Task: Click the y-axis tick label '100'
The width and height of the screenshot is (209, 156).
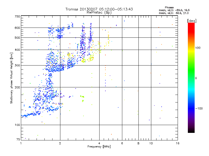Action: (x=17, y=125)
